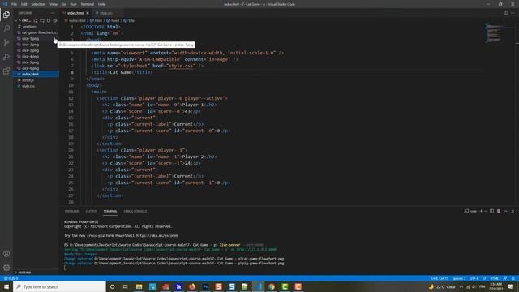Open the Edit menu
Screen dimensions: 519x292
click(x=24, y=4)
